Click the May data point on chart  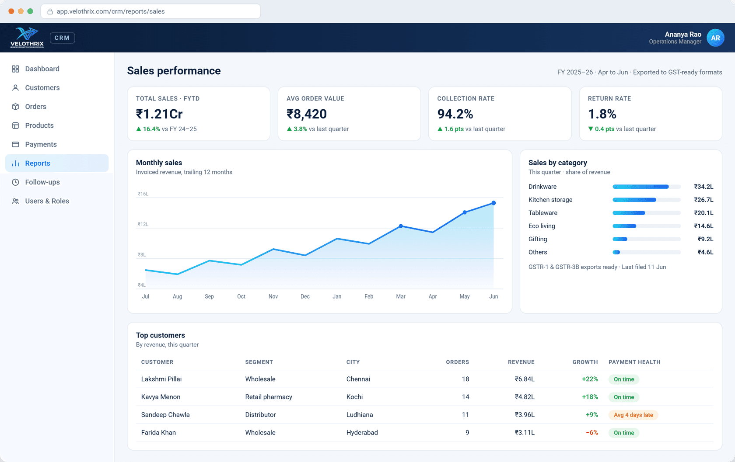click(x=465, y=212)
